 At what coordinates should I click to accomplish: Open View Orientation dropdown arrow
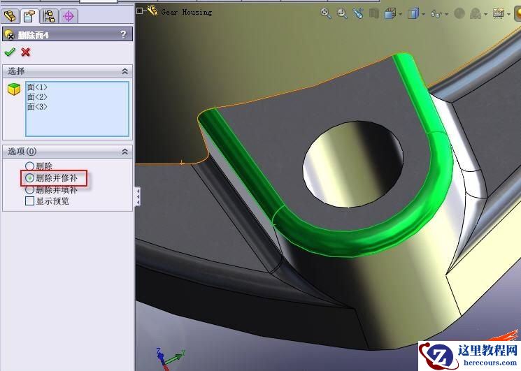pos(400,14)
